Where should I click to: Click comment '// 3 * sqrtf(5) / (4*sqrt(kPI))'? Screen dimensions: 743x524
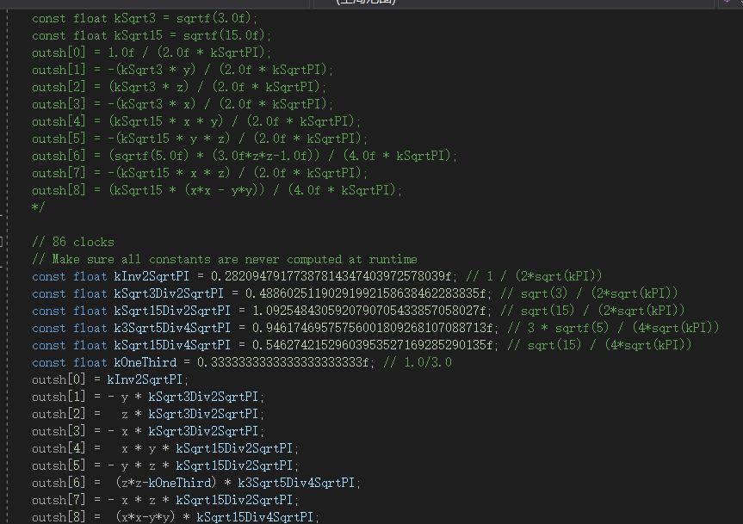pyautogui.click(x=613, y=328)
